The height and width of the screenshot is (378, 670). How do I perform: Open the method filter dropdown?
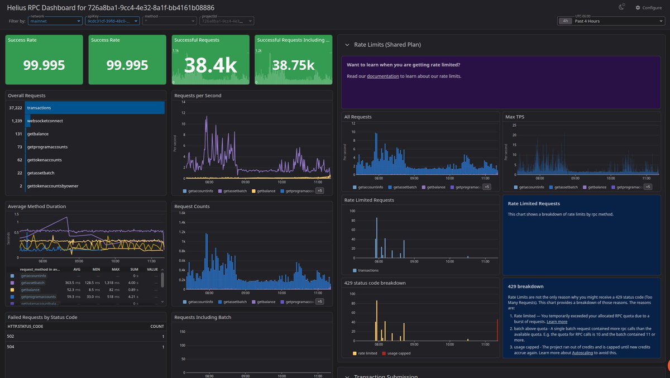click(169, 21)
